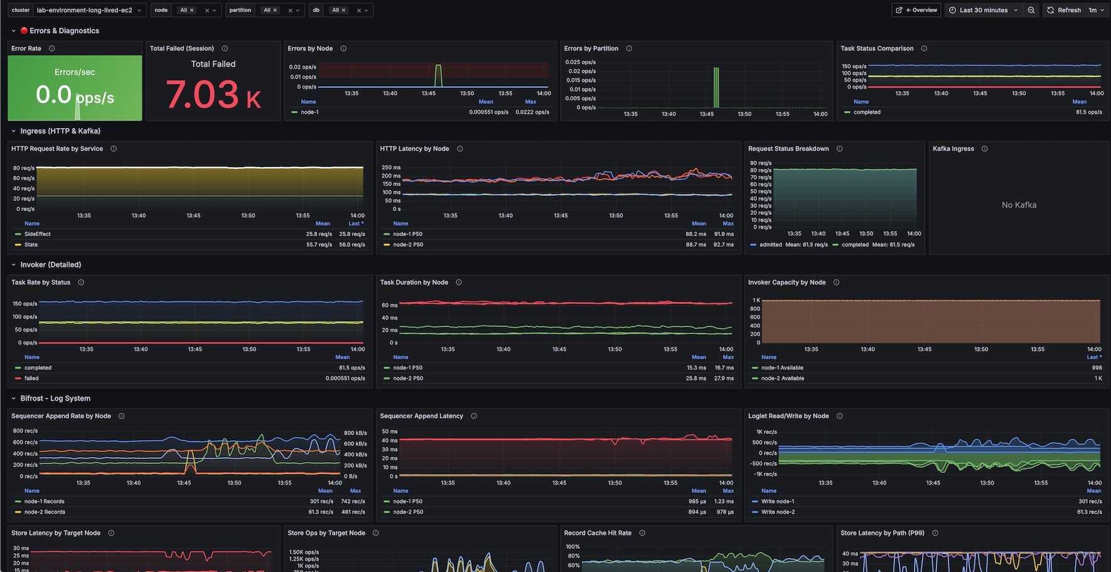Sort HTTP Request Rate legend by Last
1111x572 pixels.
click(x=356, y=224)
